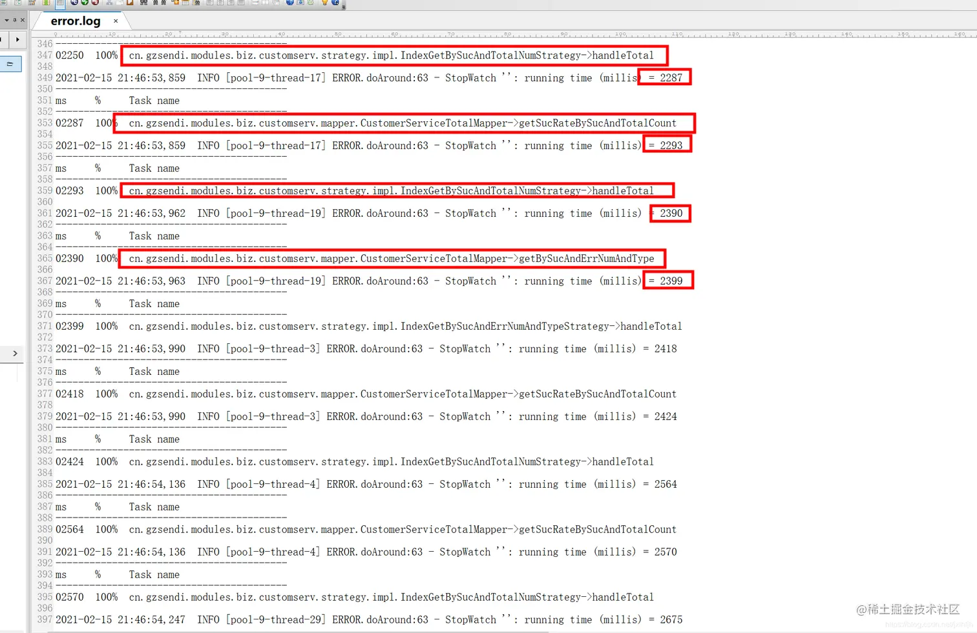Image resolution: width=977 pixels, height=633 pixels.
Task: Click '[pool-9-thread-17]' on line 349
Action: [276, 78]
